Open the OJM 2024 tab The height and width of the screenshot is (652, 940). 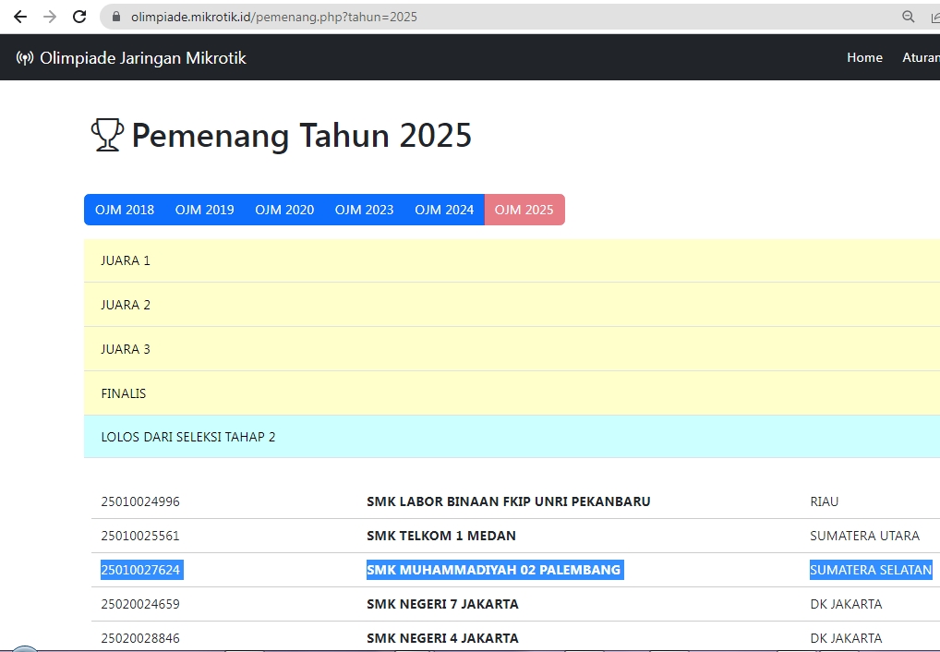pyautogui.click(x=444, y=210)
